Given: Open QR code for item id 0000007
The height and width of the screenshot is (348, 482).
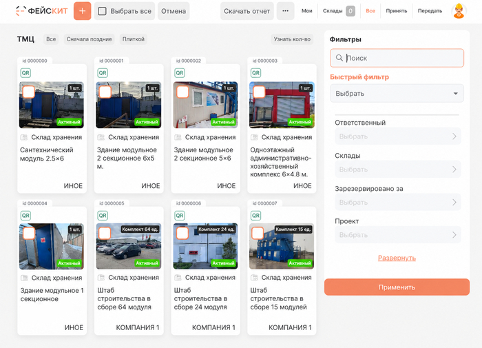Looking at the screenshot, I should (x=255, y=216).
